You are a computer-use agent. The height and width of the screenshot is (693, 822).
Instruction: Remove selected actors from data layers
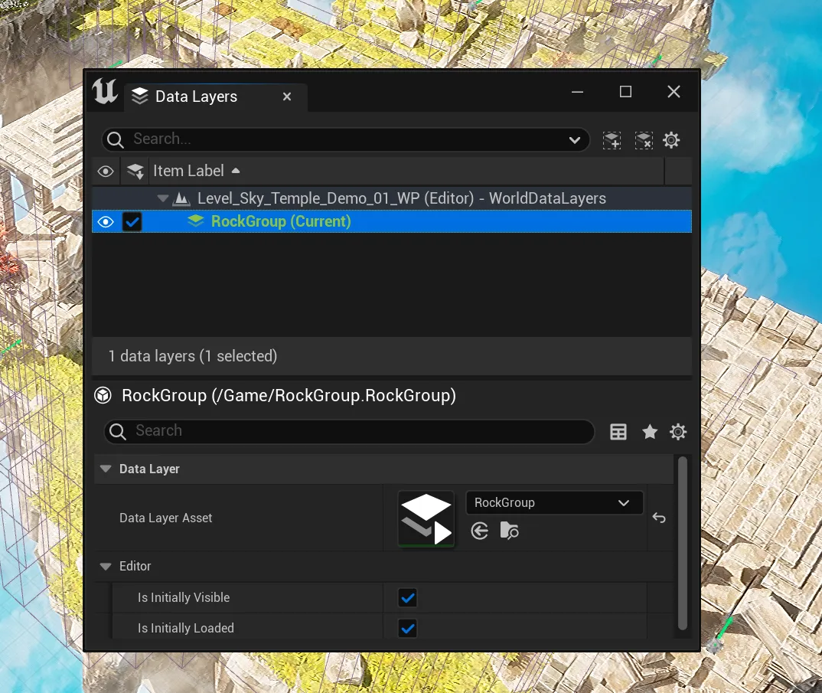click(644, 139)
